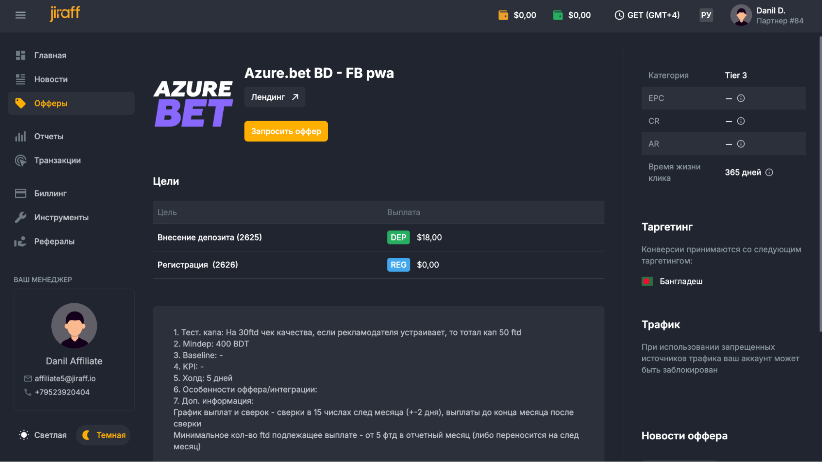Open the Лендинг external link
This screenshot has height=462, width=822.
pos(275,97)
